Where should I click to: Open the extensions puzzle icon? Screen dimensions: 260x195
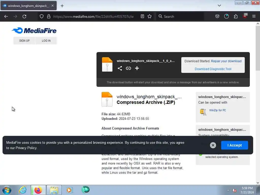(236, 16)
